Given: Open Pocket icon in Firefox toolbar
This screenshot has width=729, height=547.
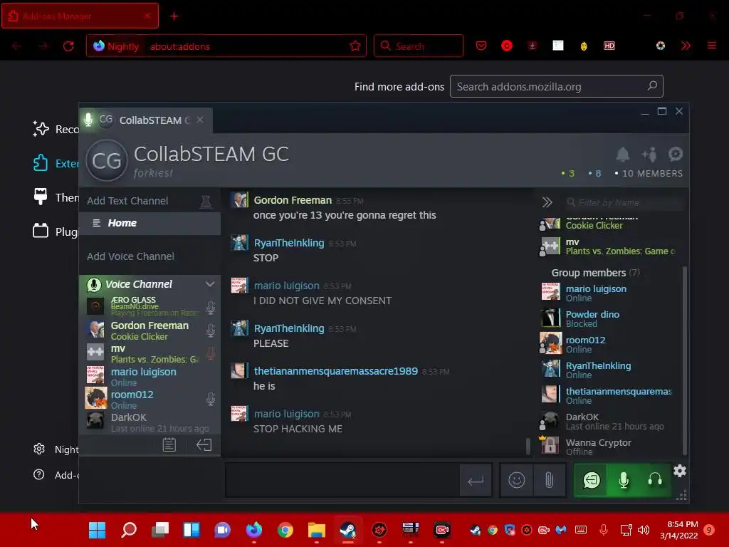Looking at the screenshot, I should (x=481, y=46).
